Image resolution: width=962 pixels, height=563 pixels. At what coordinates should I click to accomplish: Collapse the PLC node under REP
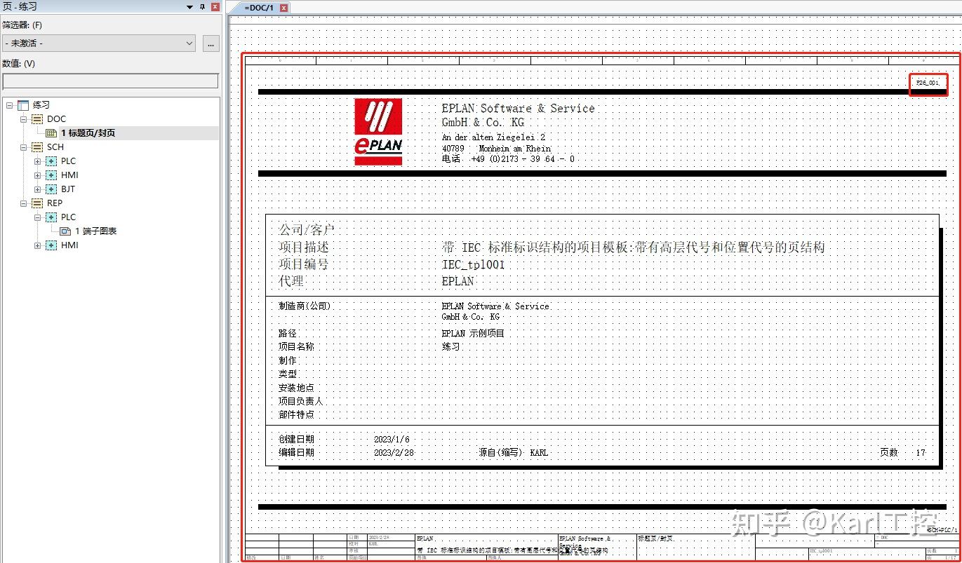click(x=38, y=217)
